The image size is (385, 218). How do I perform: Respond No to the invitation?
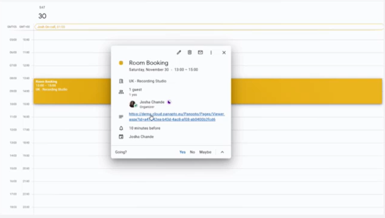192,152
